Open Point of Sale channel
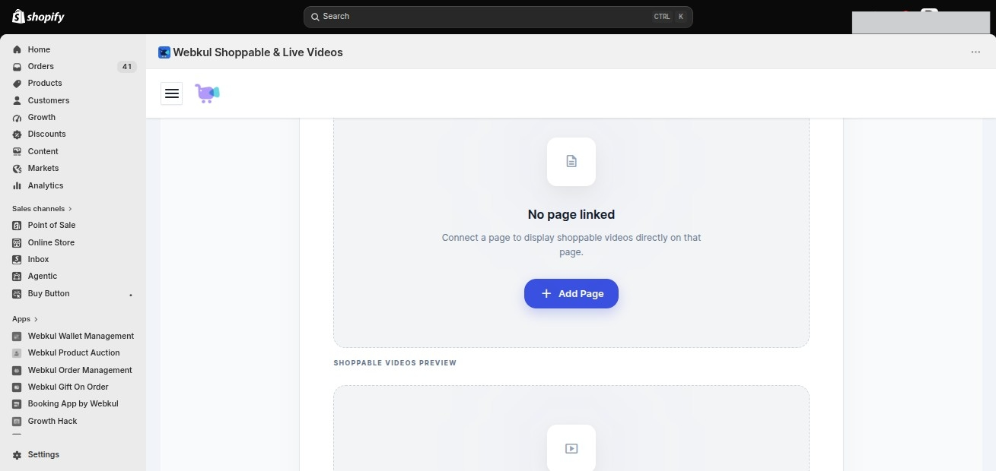 pyautogui.click(x=52, y=225)
